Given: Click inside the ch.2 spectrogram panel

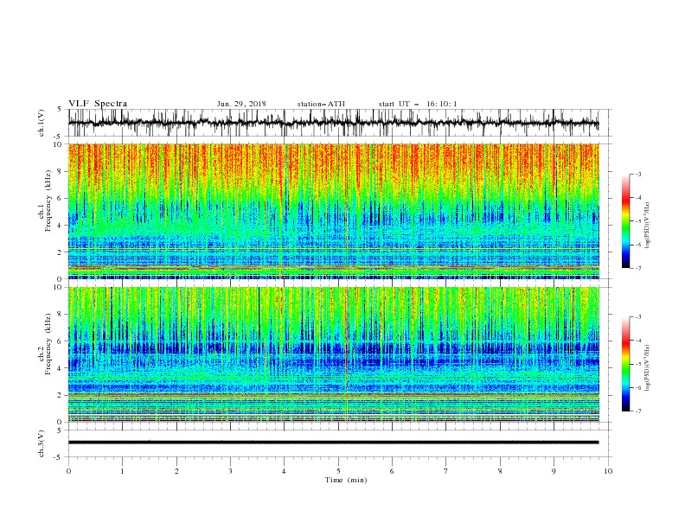Looking at the screenshot, I should click(333, 354).
